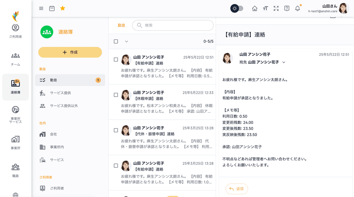Open the selection dropdown beside select-all

tap(127, 41)
